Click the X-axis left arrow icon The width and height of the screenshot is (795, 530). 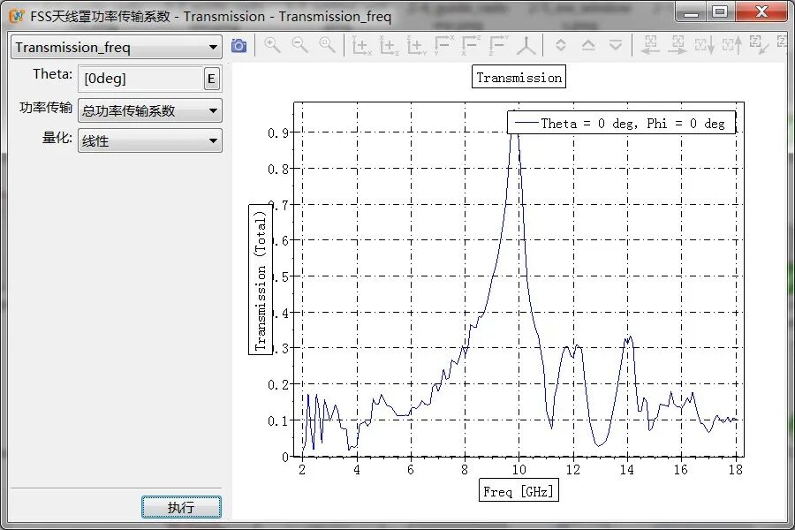tap(650, 45)
